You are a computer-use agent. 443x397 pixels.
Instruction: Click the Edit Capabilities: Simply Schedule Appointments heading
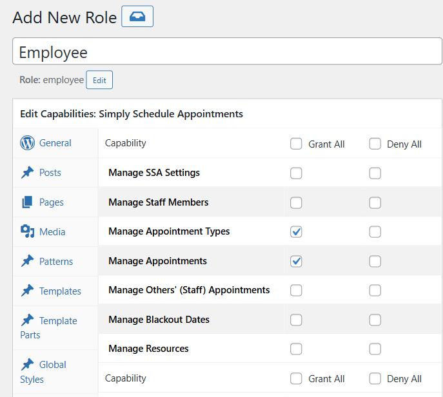(132, 114)
